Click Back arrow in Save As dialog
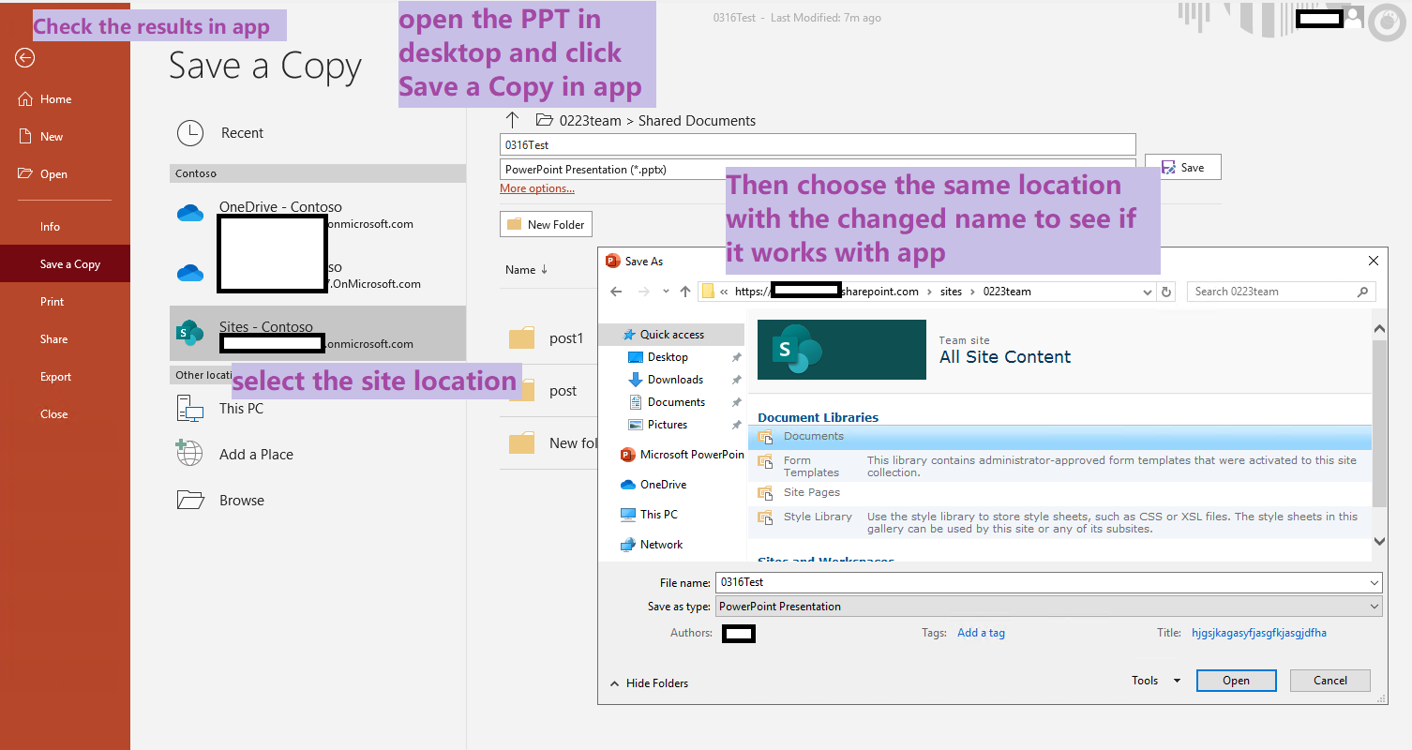 coord(616,292)
